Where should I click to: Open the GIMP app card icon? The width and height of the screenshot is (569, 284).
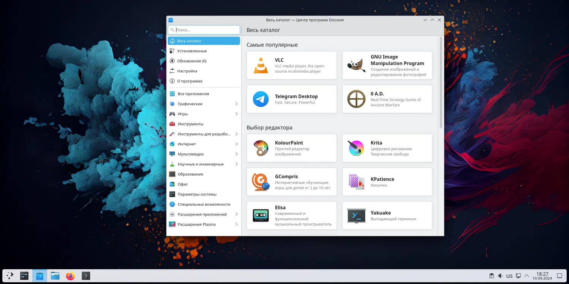(357, 66)
